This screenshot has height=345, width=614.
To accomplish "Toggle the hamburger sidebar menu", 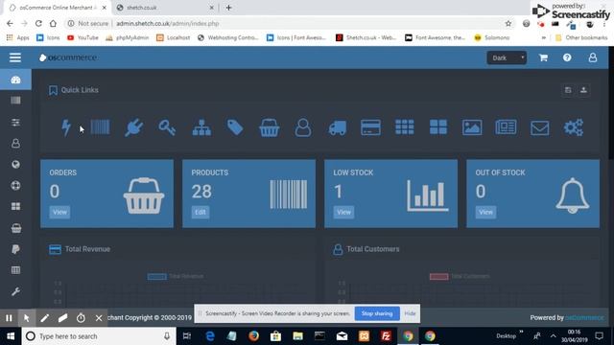I will [x=15, y=57].
